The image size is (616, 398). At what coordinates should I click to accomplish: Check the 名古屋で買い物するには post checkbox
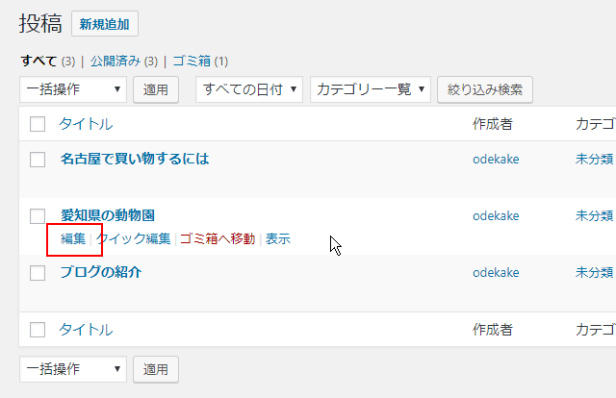38,160
